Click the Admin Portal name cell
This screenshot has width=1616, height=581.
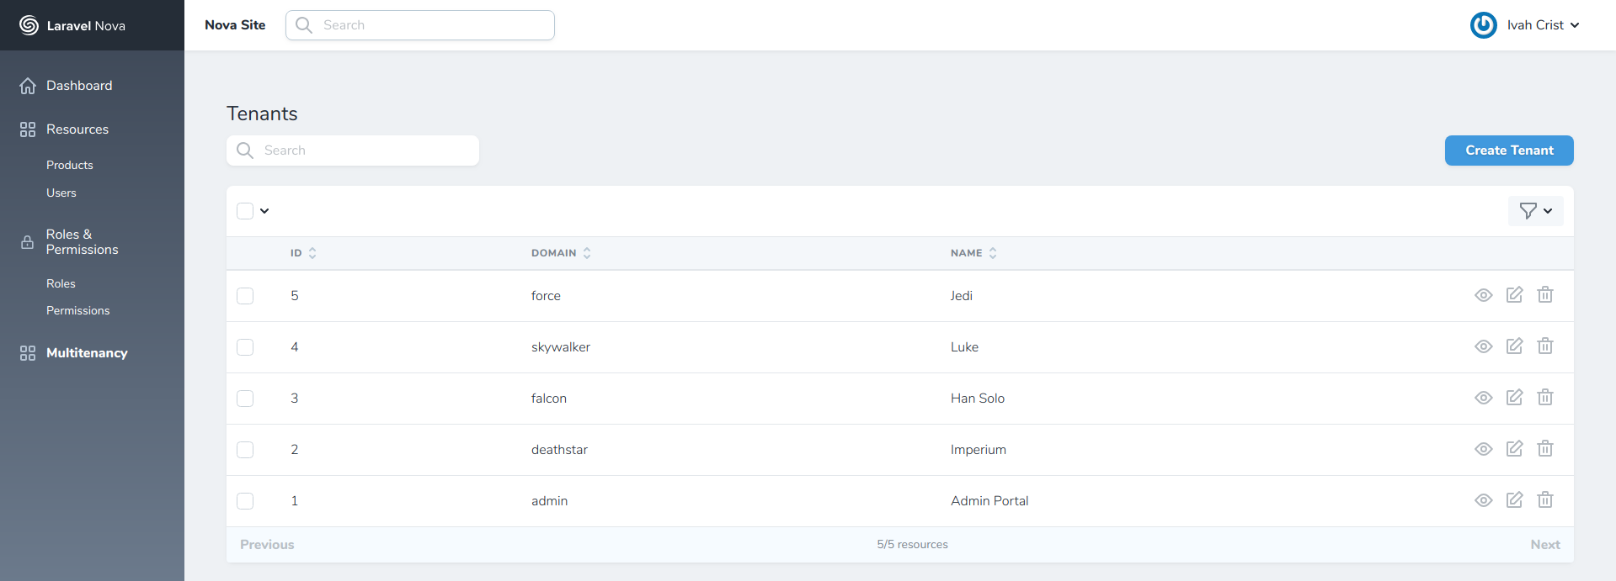(989, 501)
